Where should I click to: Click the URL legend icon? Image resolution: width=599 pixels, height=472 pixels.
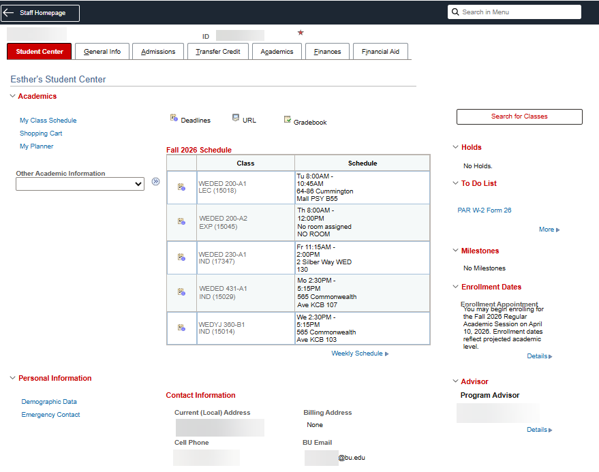point(236,118)
